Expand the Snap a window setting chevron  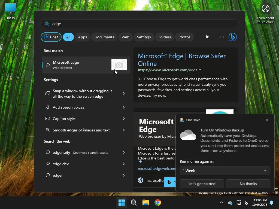[x=124, y=94]
